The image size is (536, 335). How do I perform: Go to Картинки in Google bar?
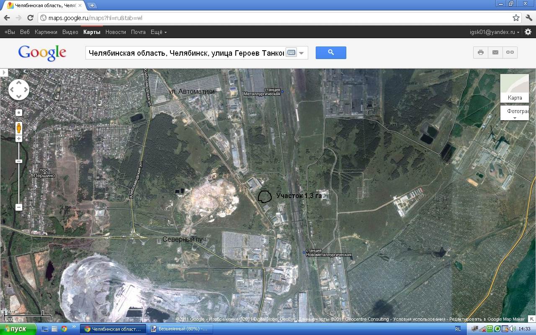pyautogui.click(x=46, y=32)
